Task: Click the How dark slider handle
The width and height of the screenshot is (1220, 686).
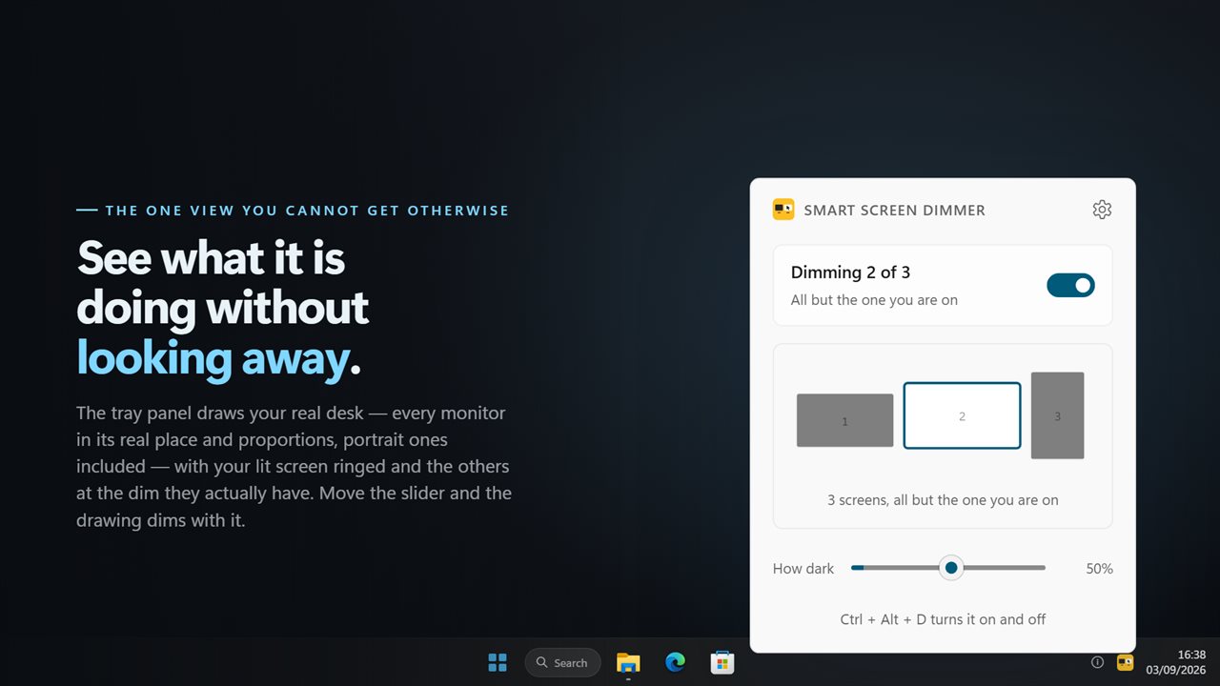Action: [x=950, y=568]
